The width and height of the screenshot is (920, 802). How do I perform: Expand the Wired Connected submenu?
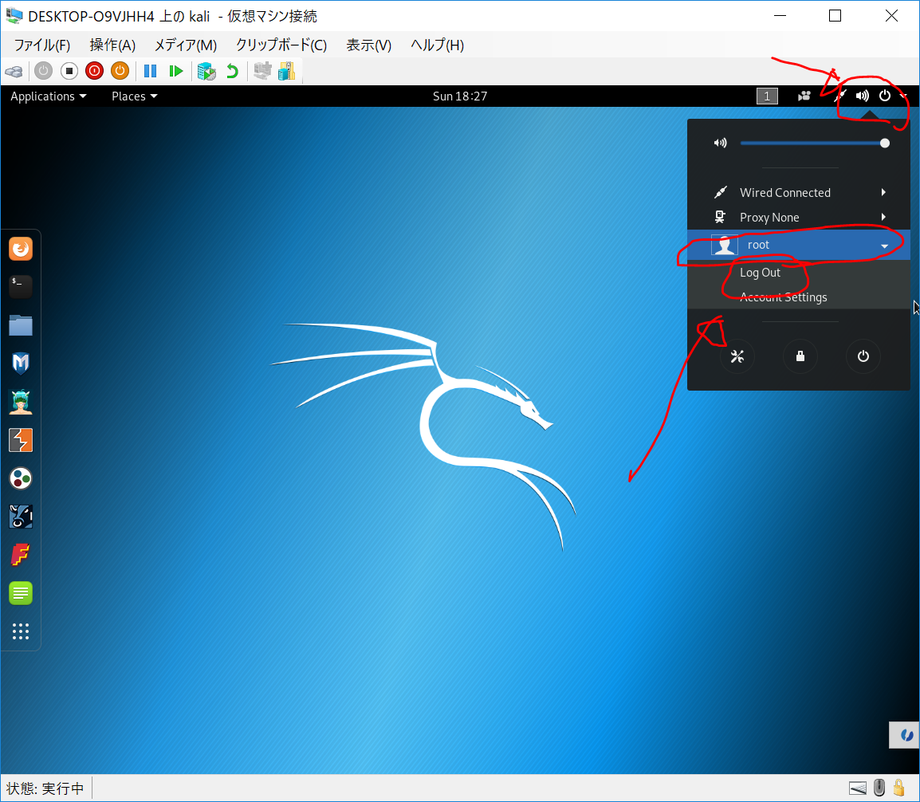(883, 193)
